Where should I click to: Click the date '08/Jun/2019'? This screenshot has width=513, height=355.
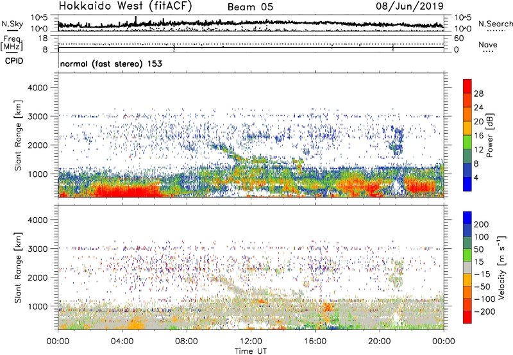pyautogui.click(x=410, y=6)
